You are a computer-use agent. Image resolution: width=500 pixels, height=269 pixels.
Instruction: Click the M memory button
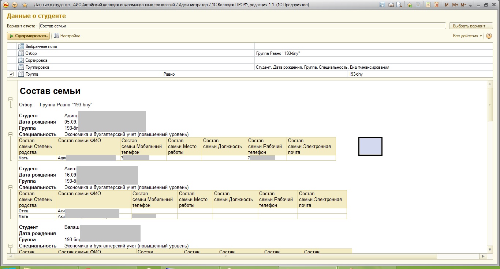coord(447,5)
